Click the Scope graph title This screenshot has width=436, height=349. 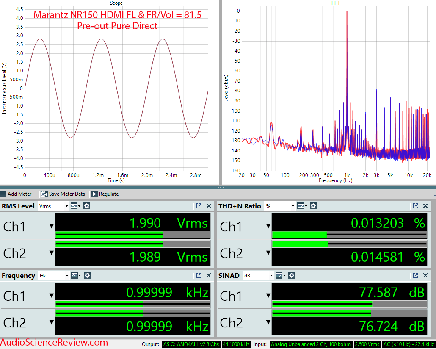tap(116, 3)
